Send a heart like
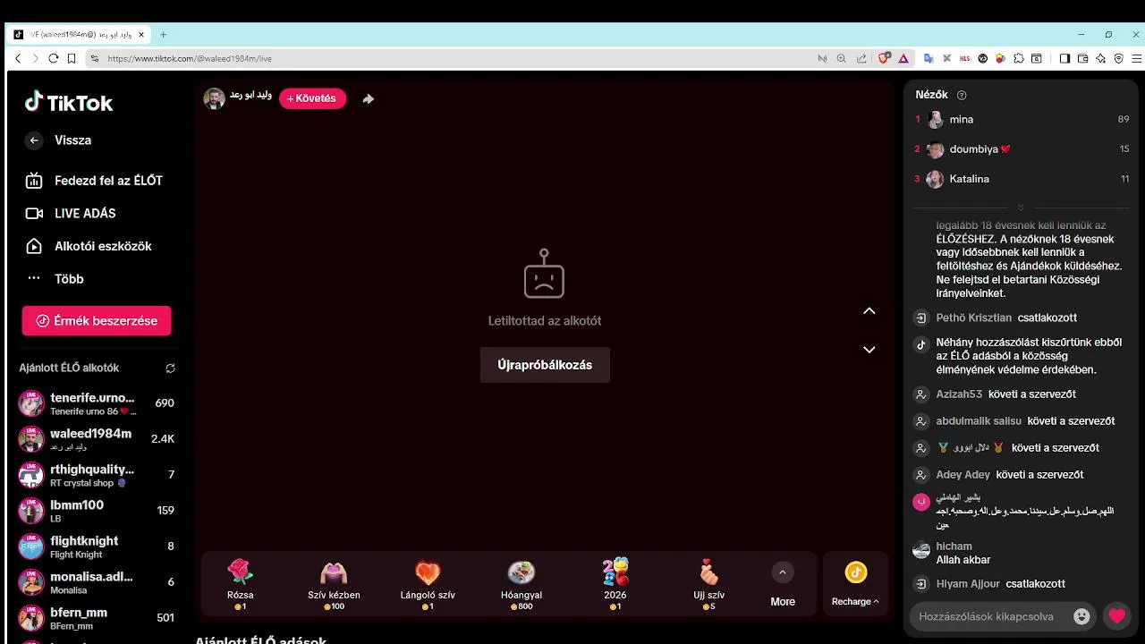 (1116, 616)
